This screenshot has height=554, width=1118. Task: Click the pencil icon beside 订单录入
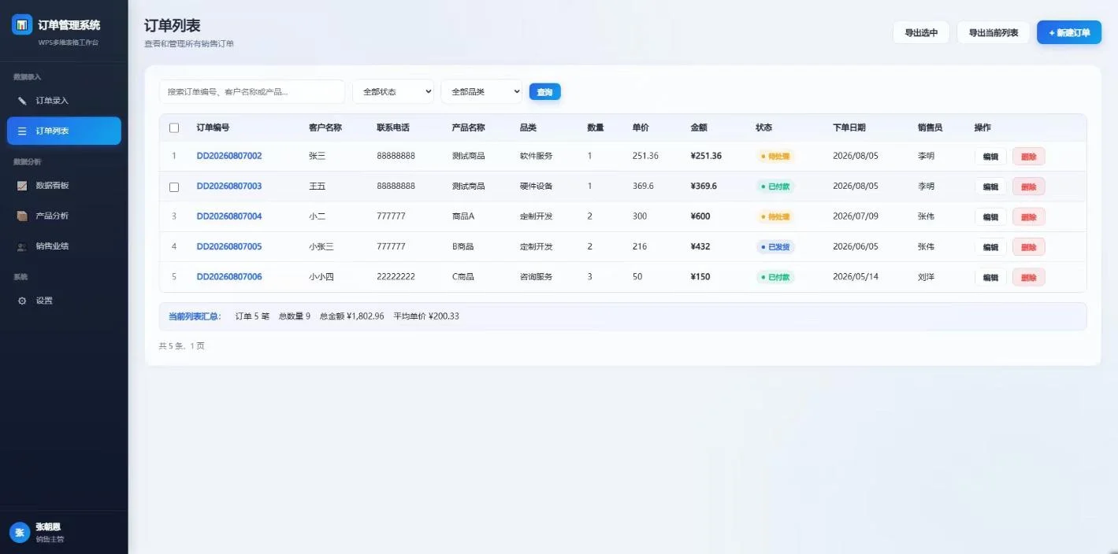point(22,101)
